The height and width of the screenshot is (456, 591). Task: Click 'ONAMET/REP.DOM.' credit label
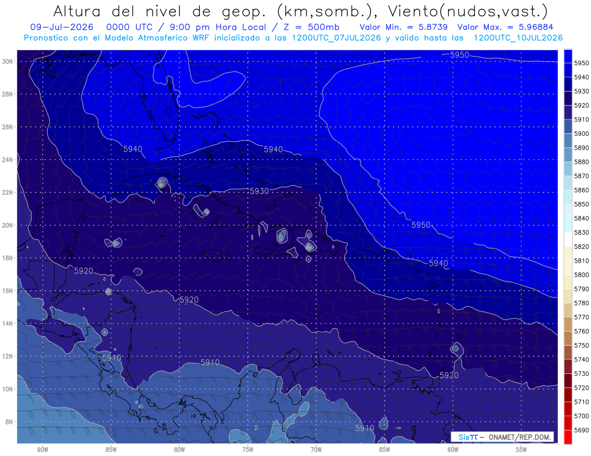[520, 437]
